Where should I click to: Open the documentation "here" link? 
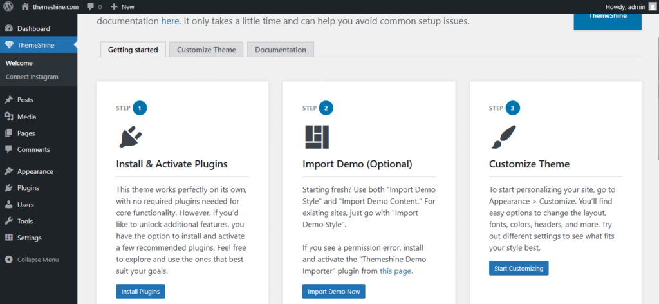point(170,21)
